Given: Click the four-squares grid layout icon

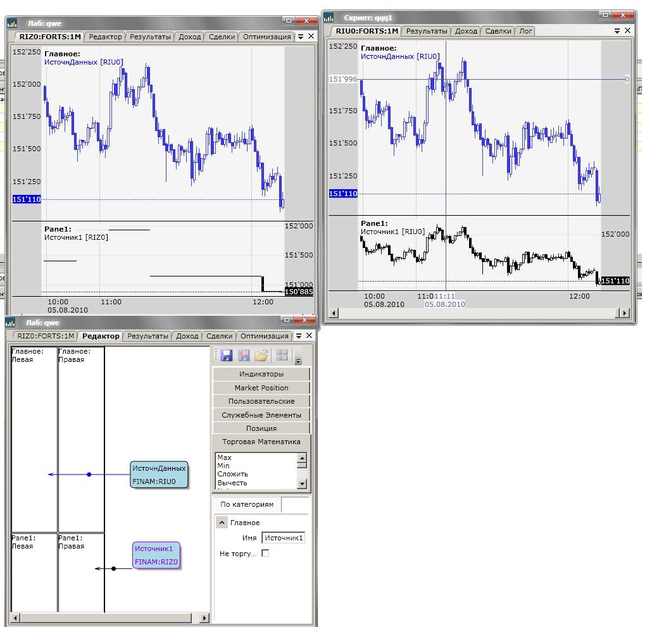Looking at the screenshot, I should (x=282, y=355).
